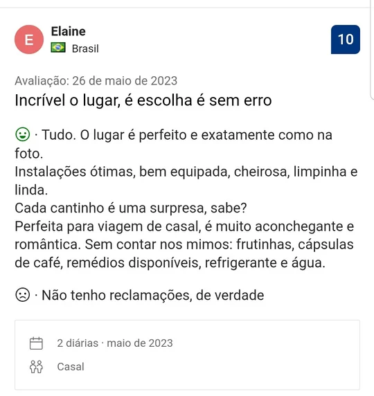Screen dimensions: 374x396
Task: Click the couple icon beside Casal
Action: tap(36, 367)
